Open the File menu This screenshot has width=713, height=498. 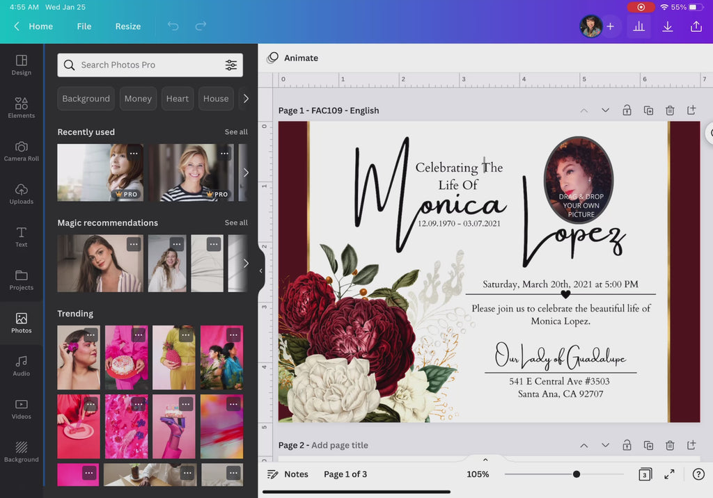click(x=84, y=26)
